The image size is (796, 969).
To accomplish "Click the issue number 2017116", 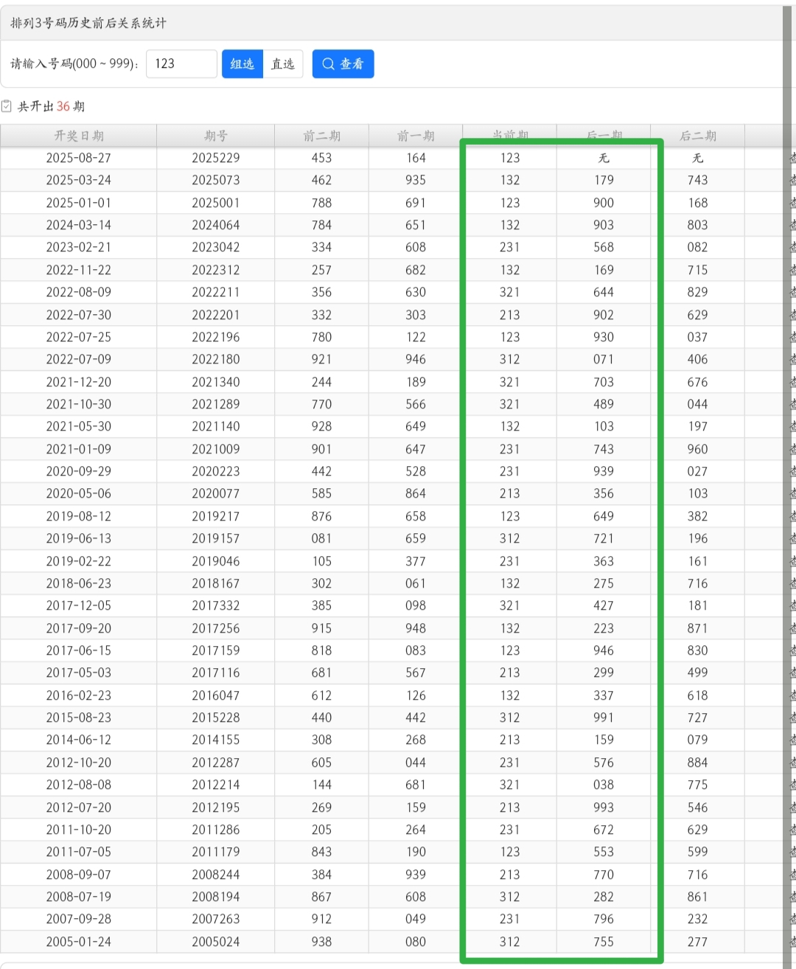I will (x=216, y=673).
